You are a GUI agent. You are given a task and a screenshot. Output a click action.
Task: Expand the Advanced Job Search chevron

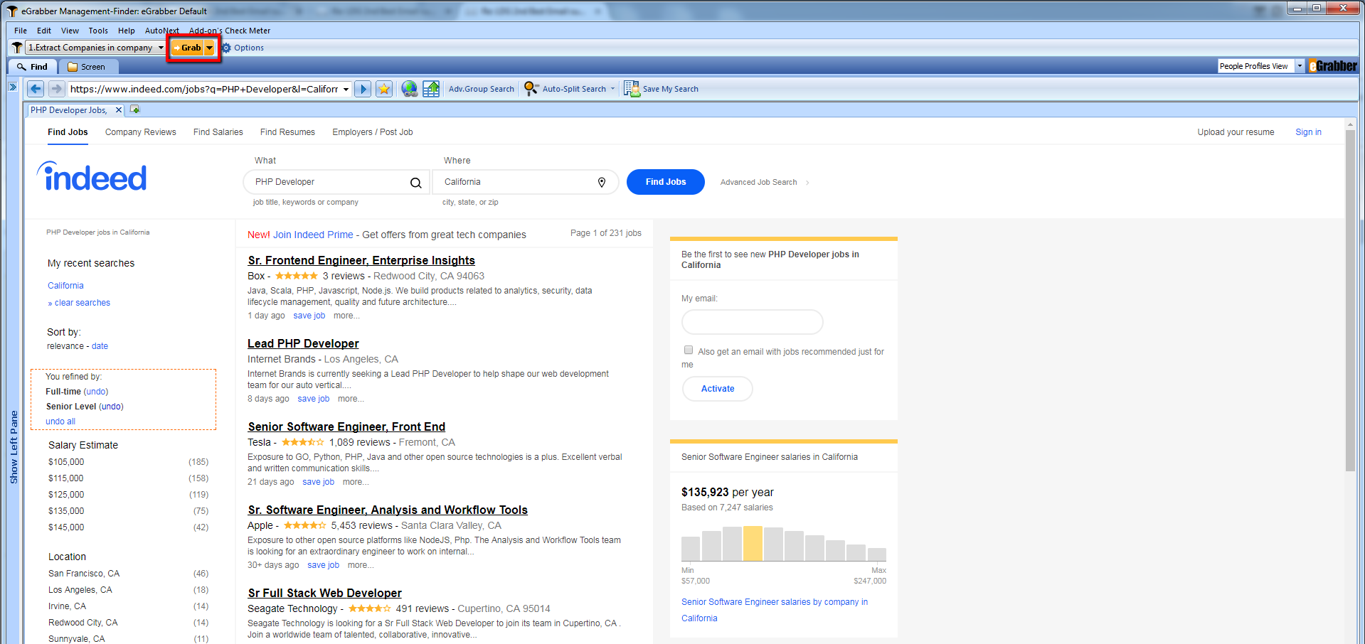[x=807, y=183]
